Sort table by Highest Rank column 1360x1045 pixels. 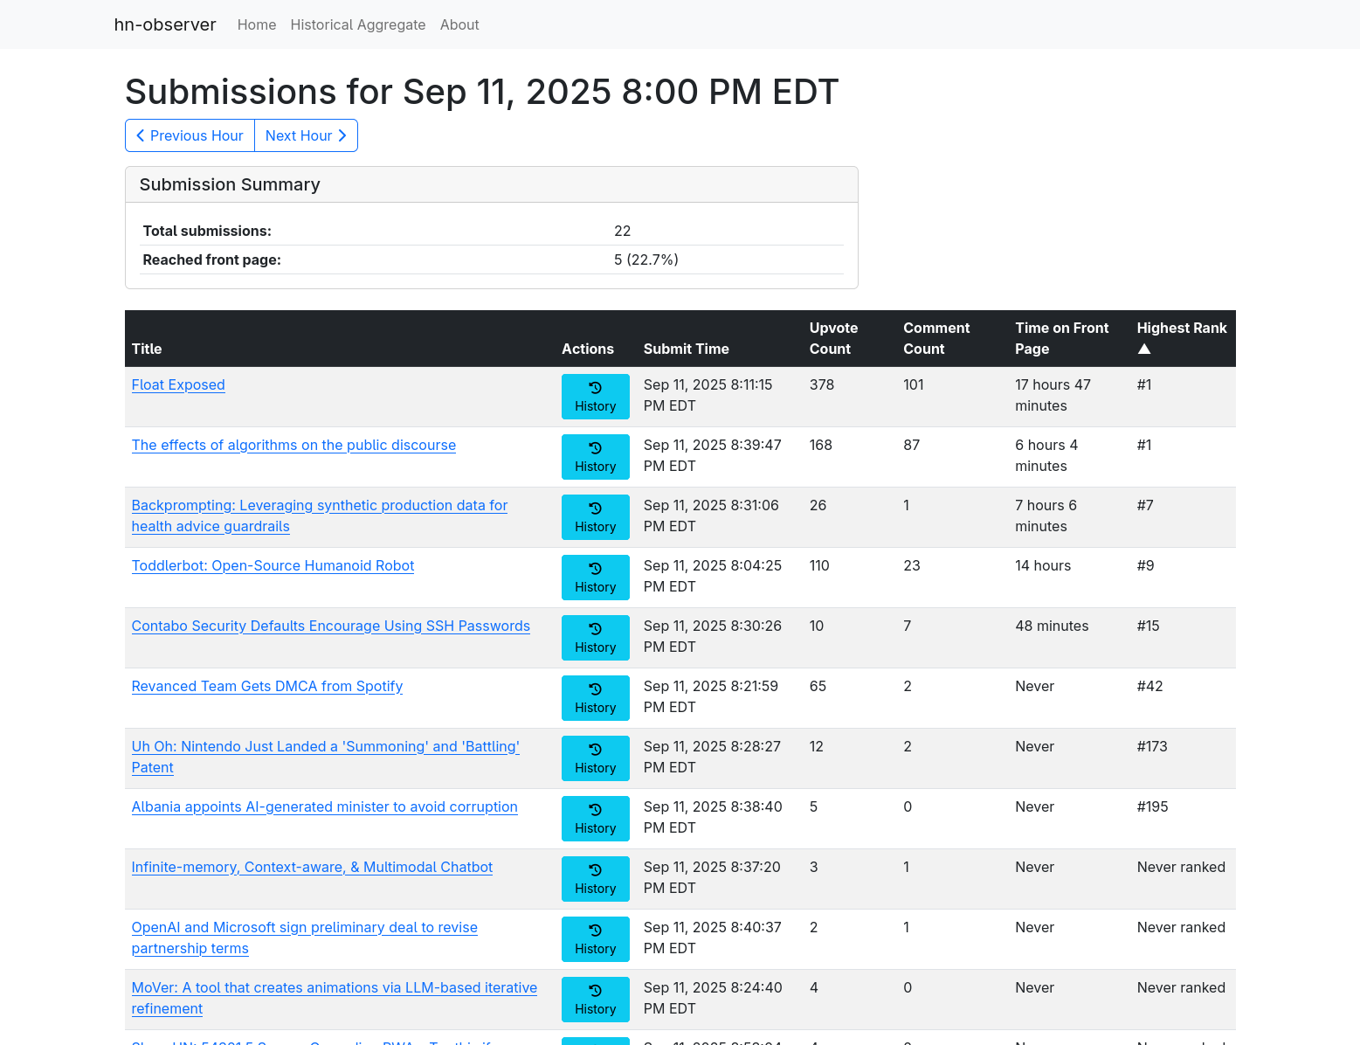point(1181,338)
